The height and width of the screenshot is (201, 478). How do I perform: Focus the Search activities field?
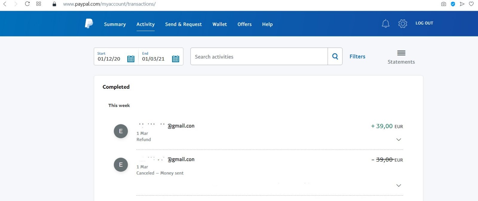[x=259, y=56]
